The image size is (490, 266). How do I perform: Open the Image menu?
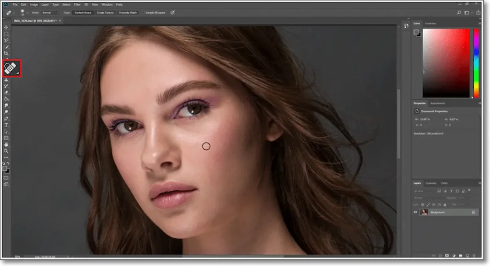coord(34,5)
